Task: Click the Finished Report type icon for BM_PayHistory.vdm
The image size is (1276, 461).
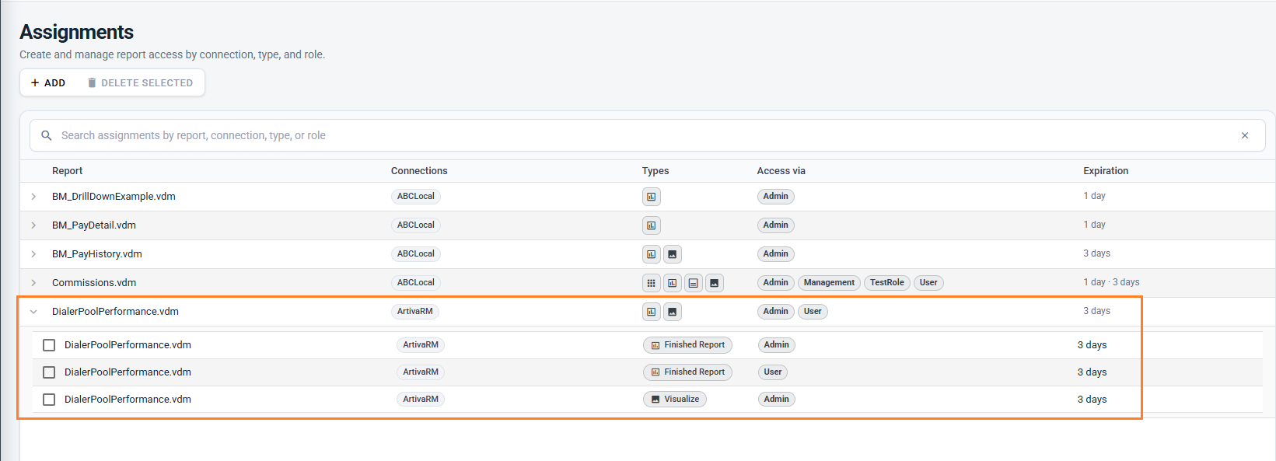Action: click(x=652, y=254)
